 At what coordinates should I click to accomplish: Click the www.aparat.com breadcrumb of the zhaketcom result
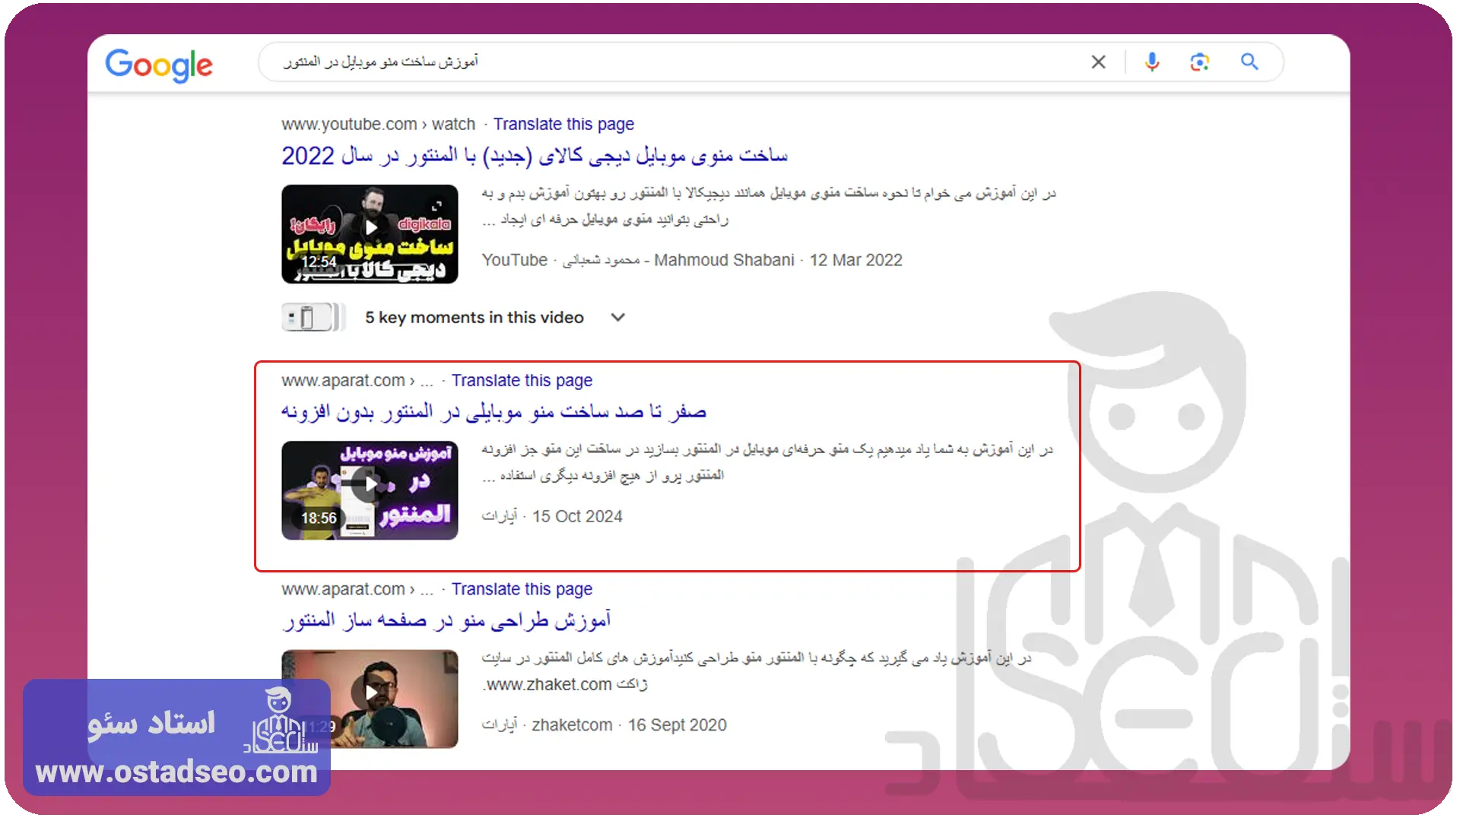point(357,589)
